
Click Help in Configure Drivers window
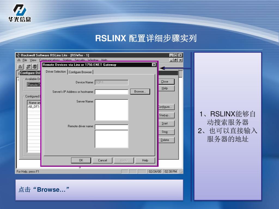click(166, 88)
